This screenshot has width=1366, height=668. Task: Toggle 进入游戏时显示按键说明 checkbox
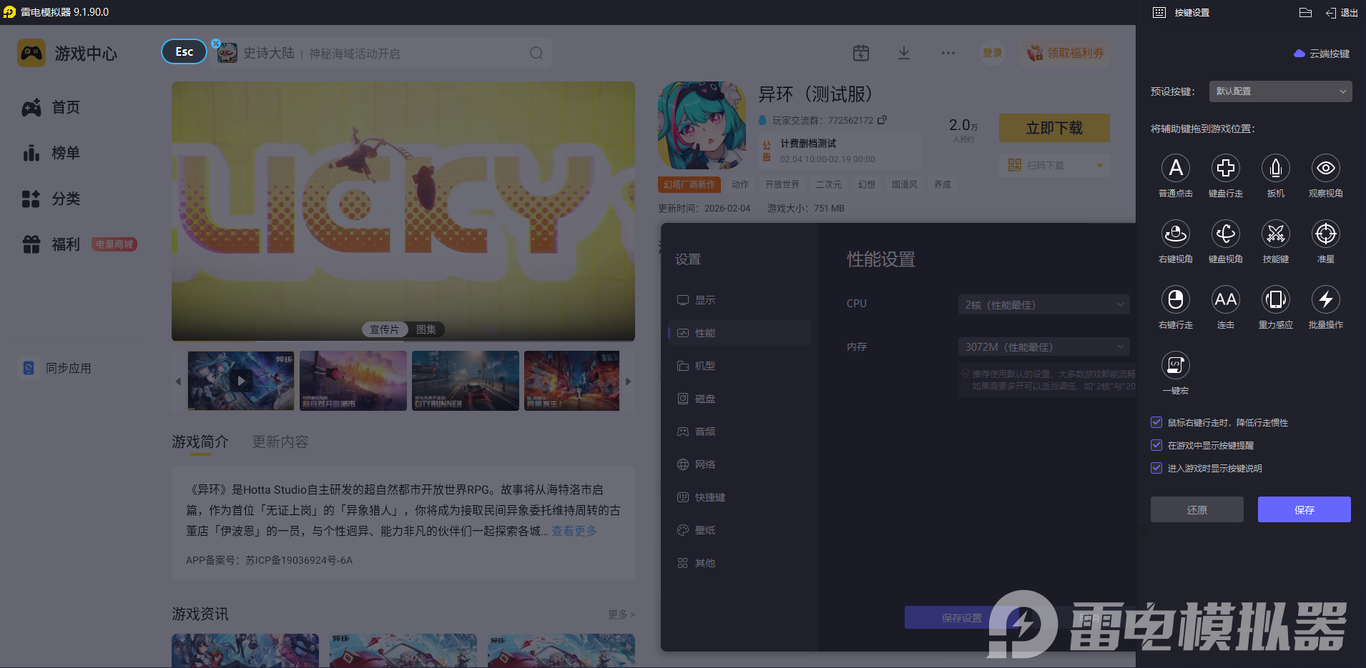[1156, 468]
